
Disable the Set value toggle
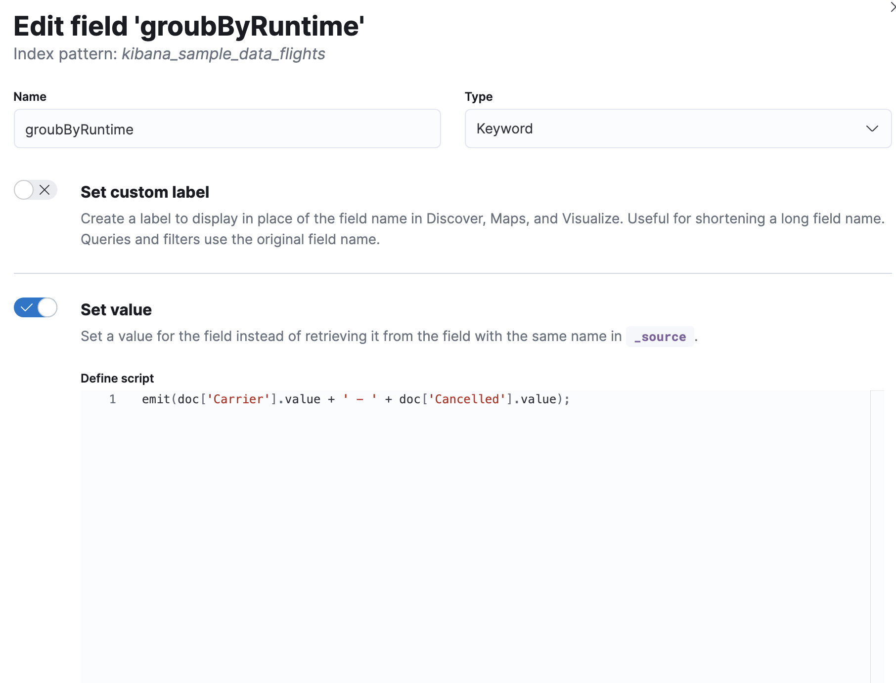click(35, 307)
